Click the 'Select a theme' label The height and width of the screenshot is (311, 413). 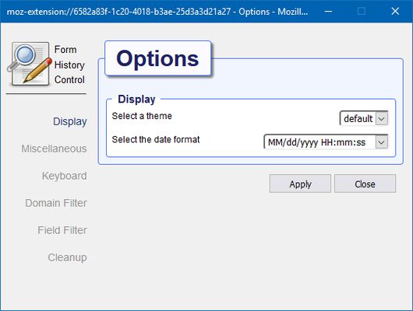point(142,116)
